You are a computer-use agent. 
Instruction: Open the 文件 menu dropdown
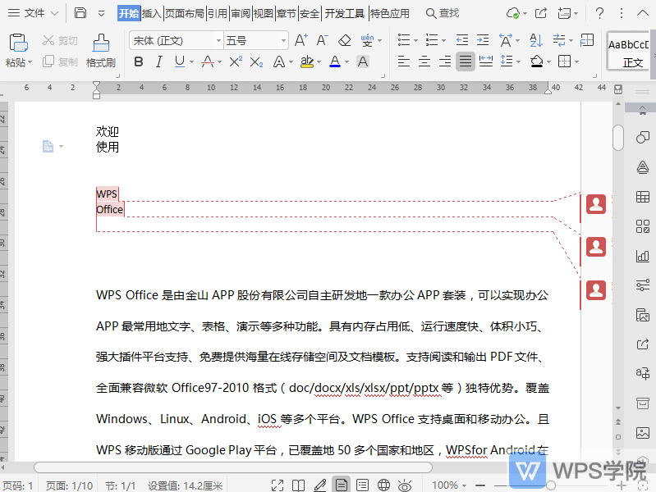(39, 13)
